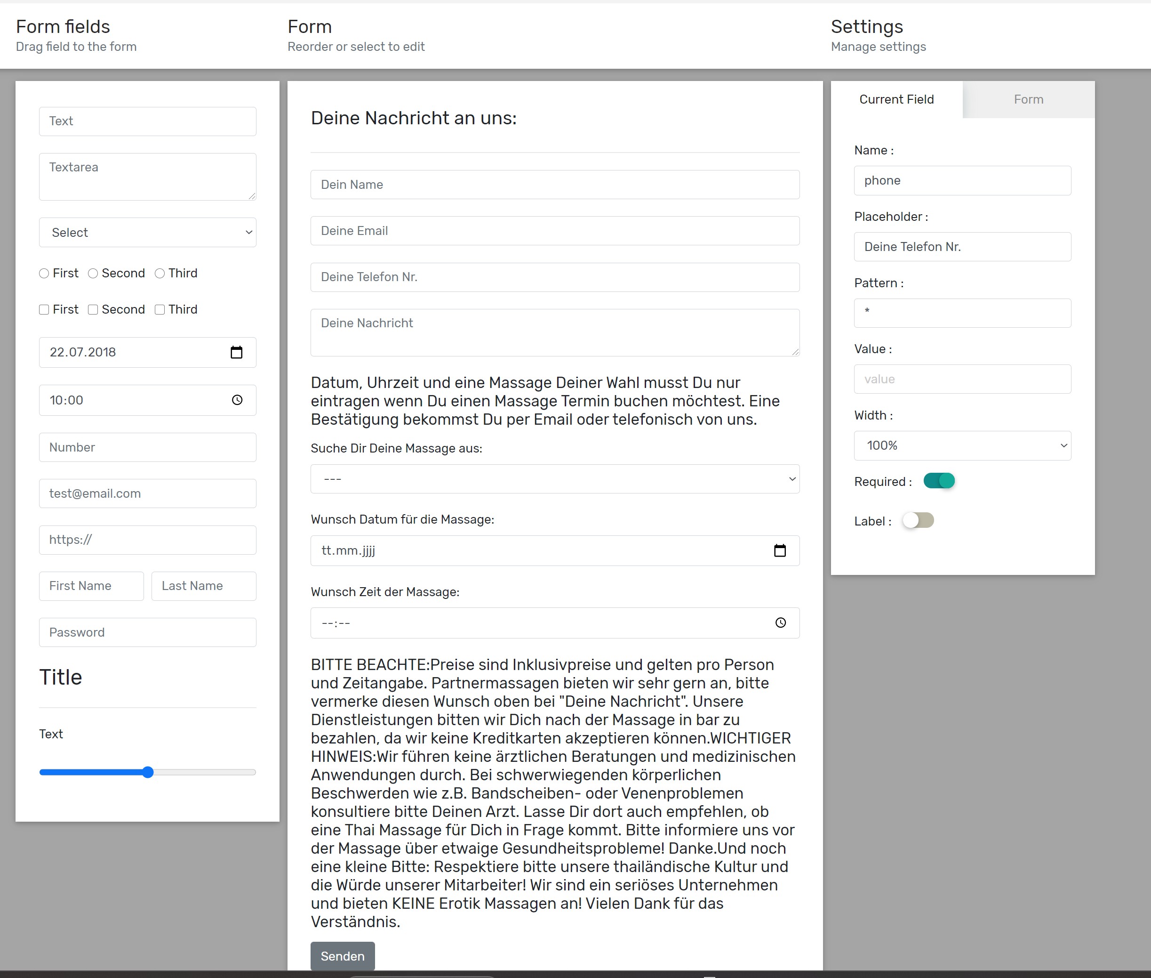Select the First radio button
Image resolution: width=1151 pixels, height=978 pixels.
point(44,273)
